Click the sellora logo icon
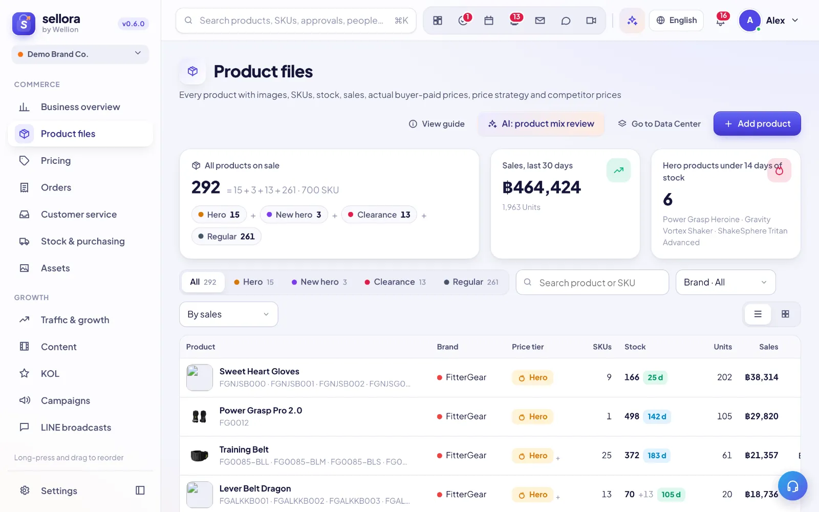 click(x=24, y=24)
